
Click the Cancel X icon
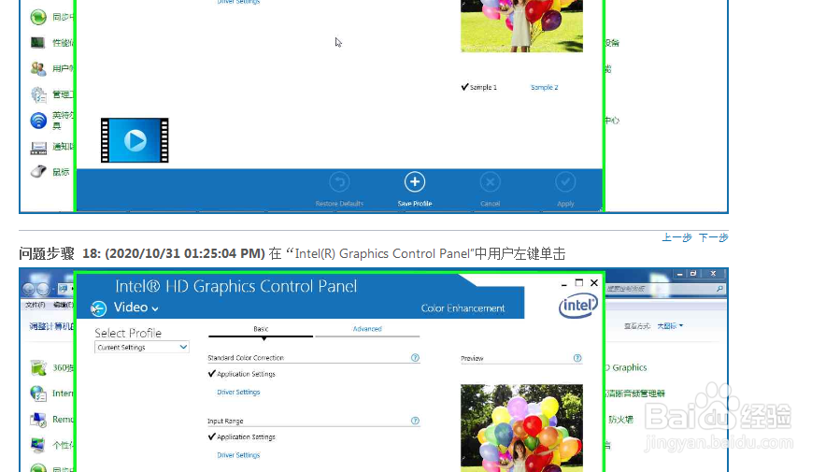pos(490,182)
